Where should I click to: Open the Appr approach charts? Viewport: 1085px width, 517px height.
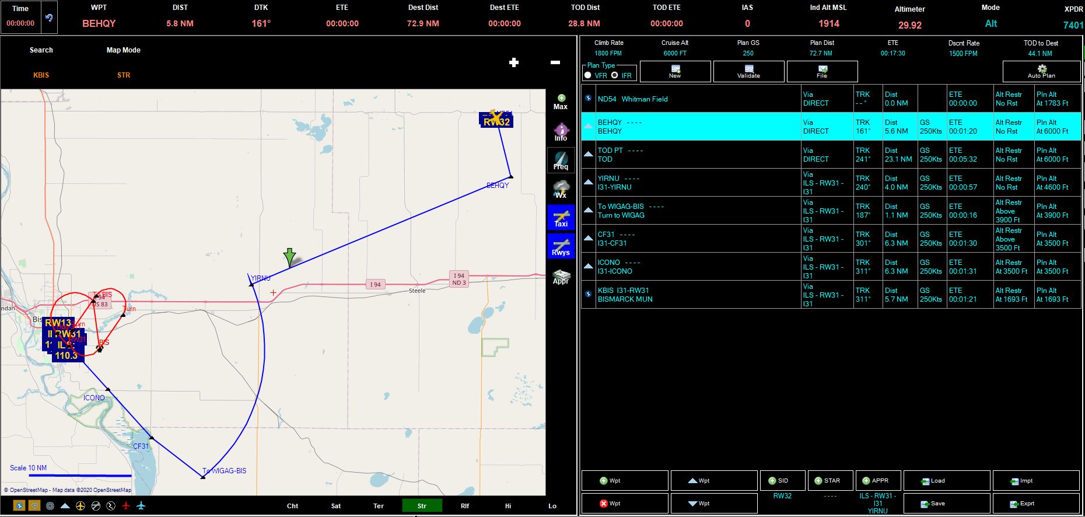point(561,277)
